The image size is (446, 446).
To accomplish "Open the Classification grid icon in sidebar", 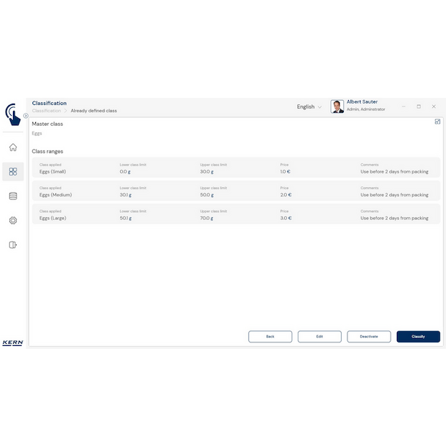I will pyautogui.click(x=13, y=171).
